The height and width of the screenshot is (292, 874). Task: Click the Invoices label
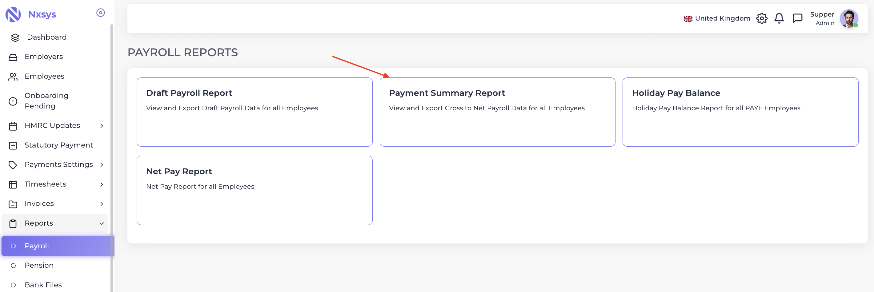pos(39,203)
